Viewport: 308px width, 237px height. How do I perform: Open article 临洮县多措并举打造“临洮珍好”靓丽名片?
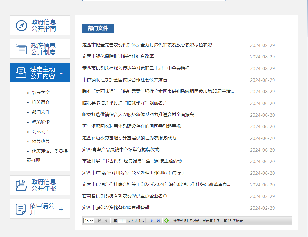(125, 103)
